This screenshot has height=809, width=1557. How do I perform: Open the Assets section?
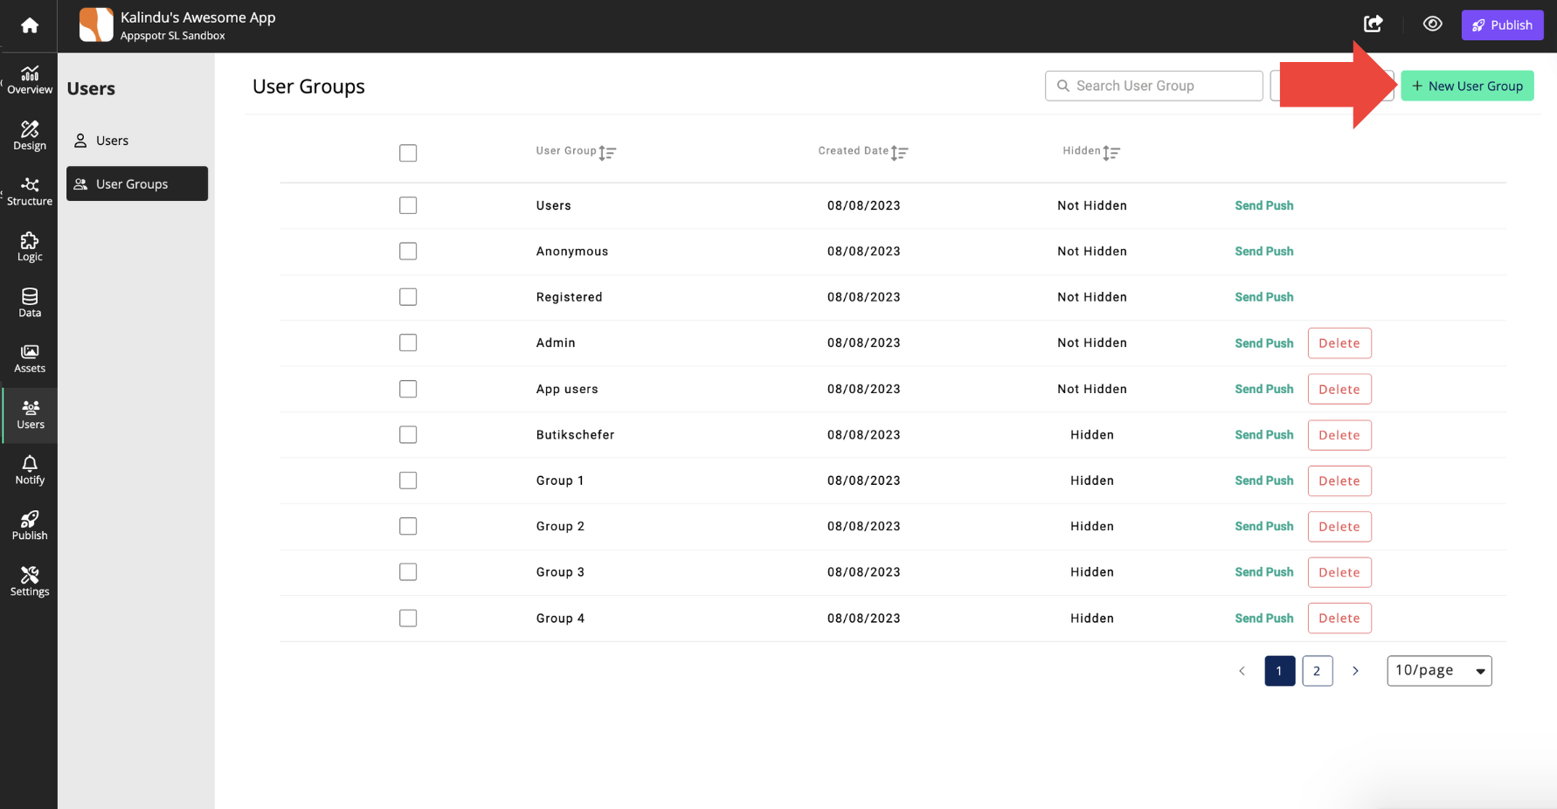pos(30,358)
